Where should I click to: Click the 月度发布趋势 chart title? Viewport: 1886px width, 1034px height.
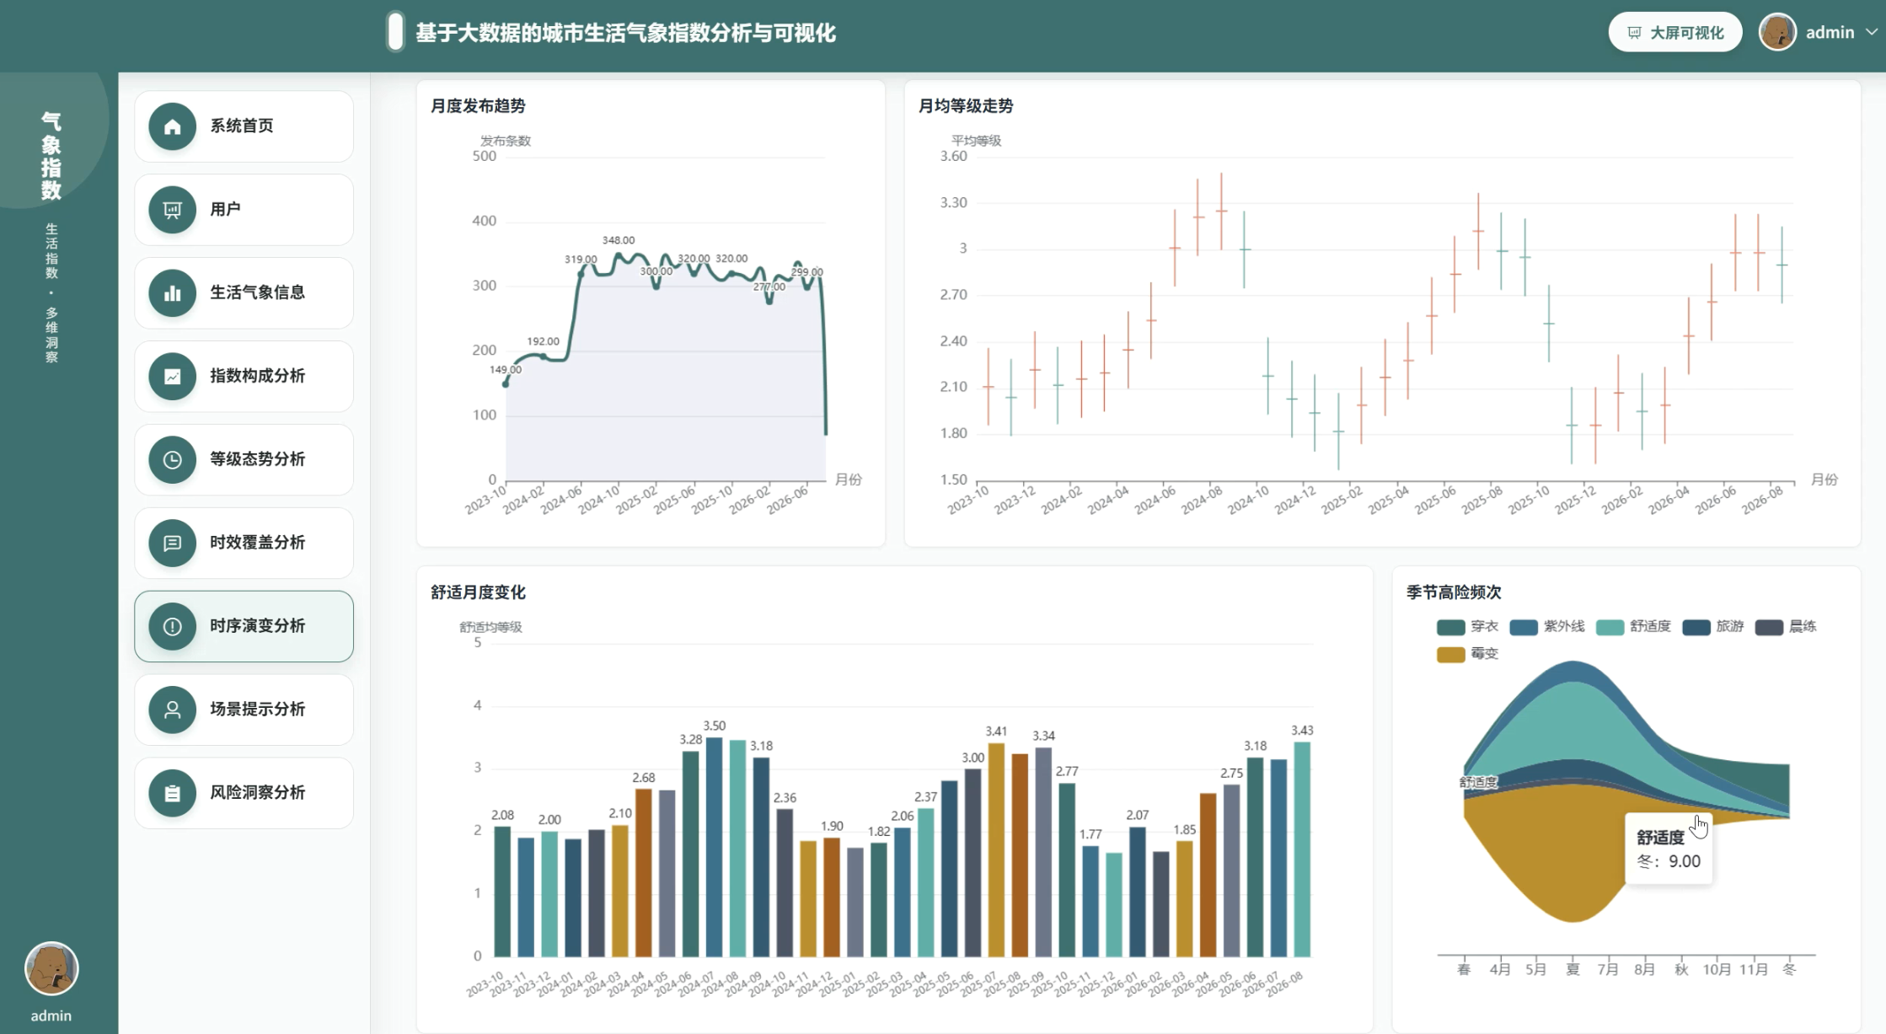478,106
